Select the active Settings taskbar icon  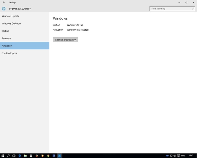click(60, 156)
